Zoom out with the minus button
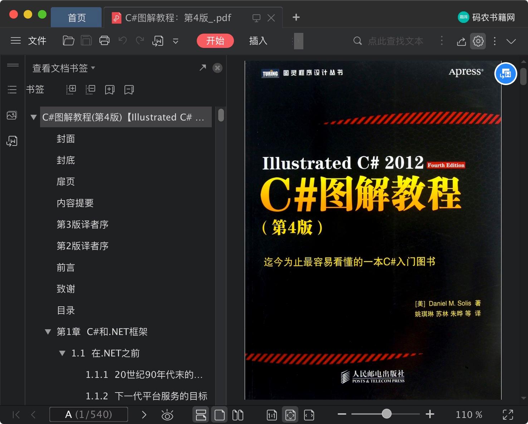The width and height of the screenshot is (528, 424). [342, 414]
